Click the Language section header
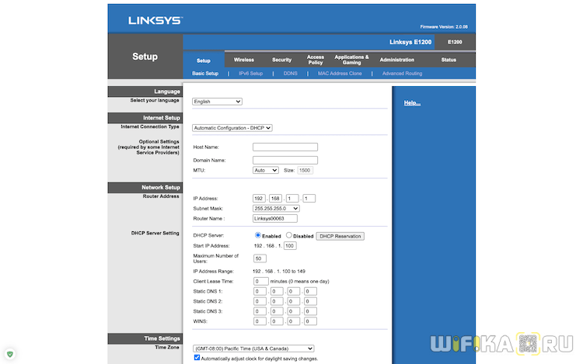The image size is (583, 364). 145,92
